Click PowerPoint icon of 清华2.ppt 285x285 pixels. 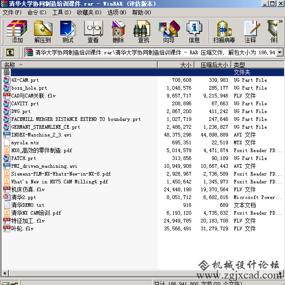[x=7, y=197]
